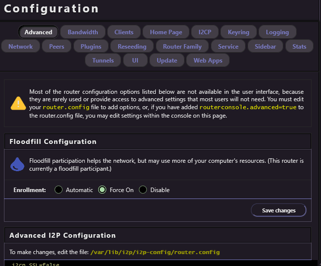The height and width of the screenshot is (266, 321).
Task: Go to the Network tab
Action: click(x=20, y=47)
